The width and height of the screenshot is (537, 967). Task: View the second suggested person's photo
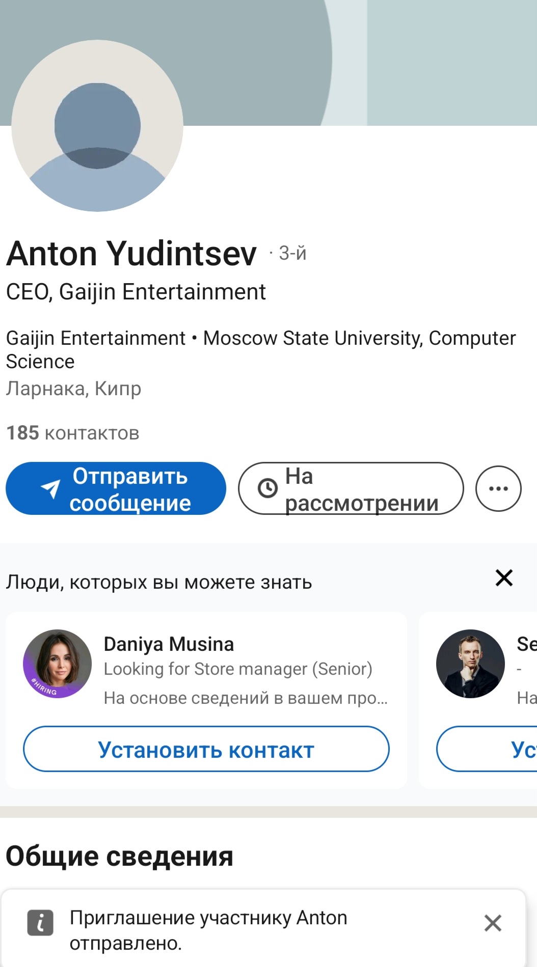(470, 664)
